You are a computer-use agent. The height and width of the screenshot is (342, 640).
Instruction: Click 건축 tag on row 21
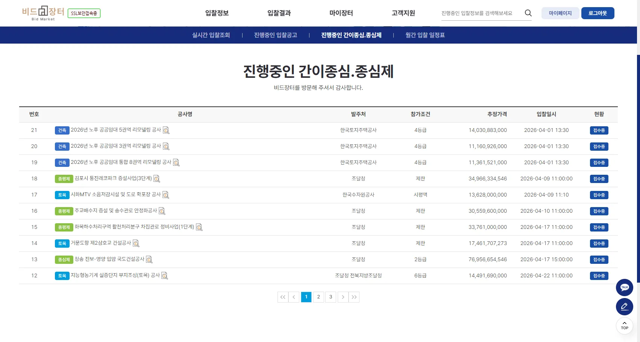click(x=62, y=130)
